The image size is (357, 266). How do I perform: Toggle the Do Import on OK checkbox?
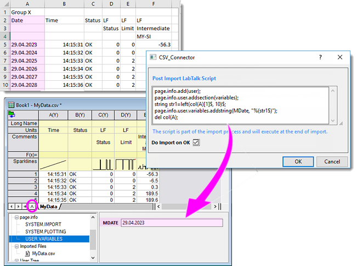[x=196, y=142]
